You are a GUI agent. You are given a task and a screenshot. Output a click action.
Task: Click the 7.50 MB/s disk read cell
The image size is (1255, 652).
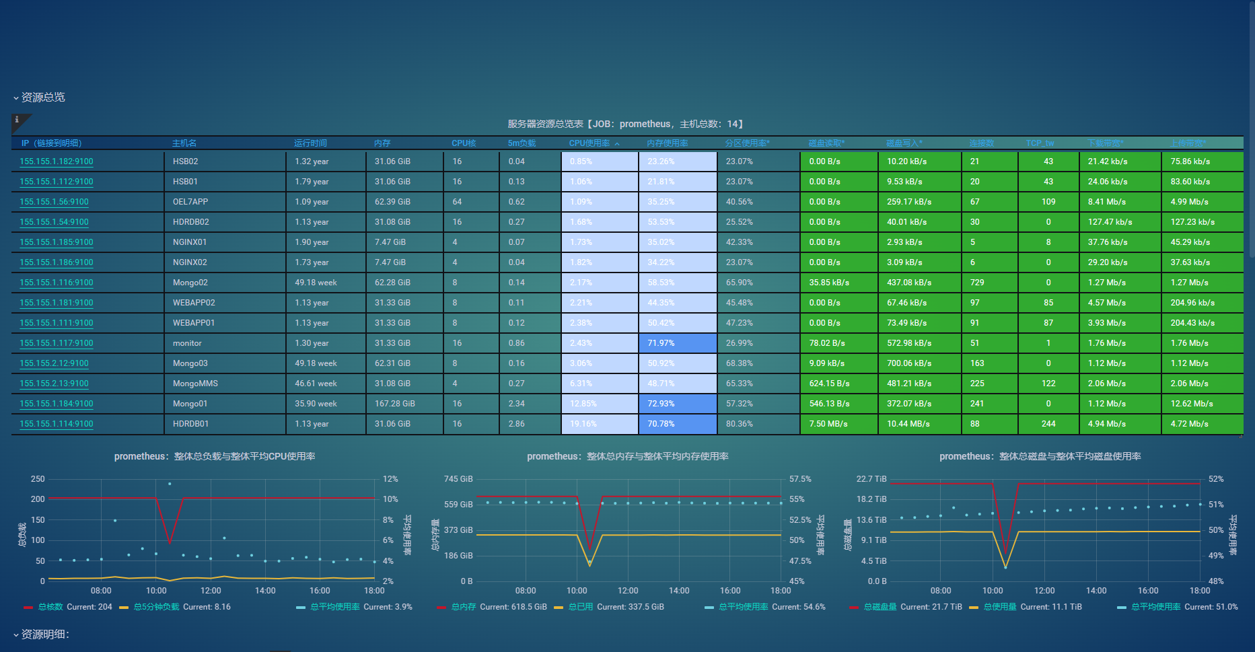pos(838,424)
